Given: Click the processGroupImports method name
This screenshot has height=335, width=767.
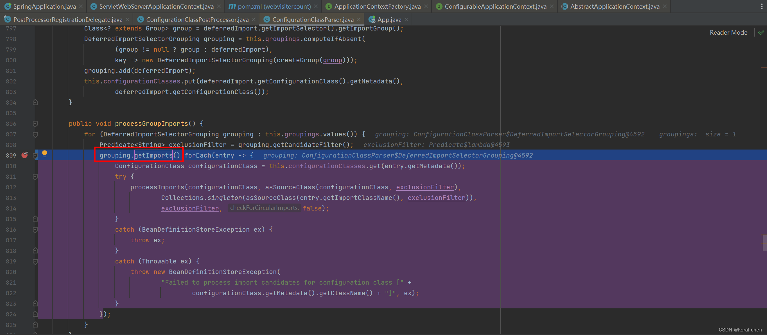Looking at the screenshot, I should (152, 124).
